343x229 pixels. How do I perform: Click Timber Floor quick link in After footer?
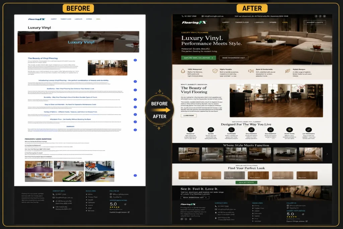258,208
